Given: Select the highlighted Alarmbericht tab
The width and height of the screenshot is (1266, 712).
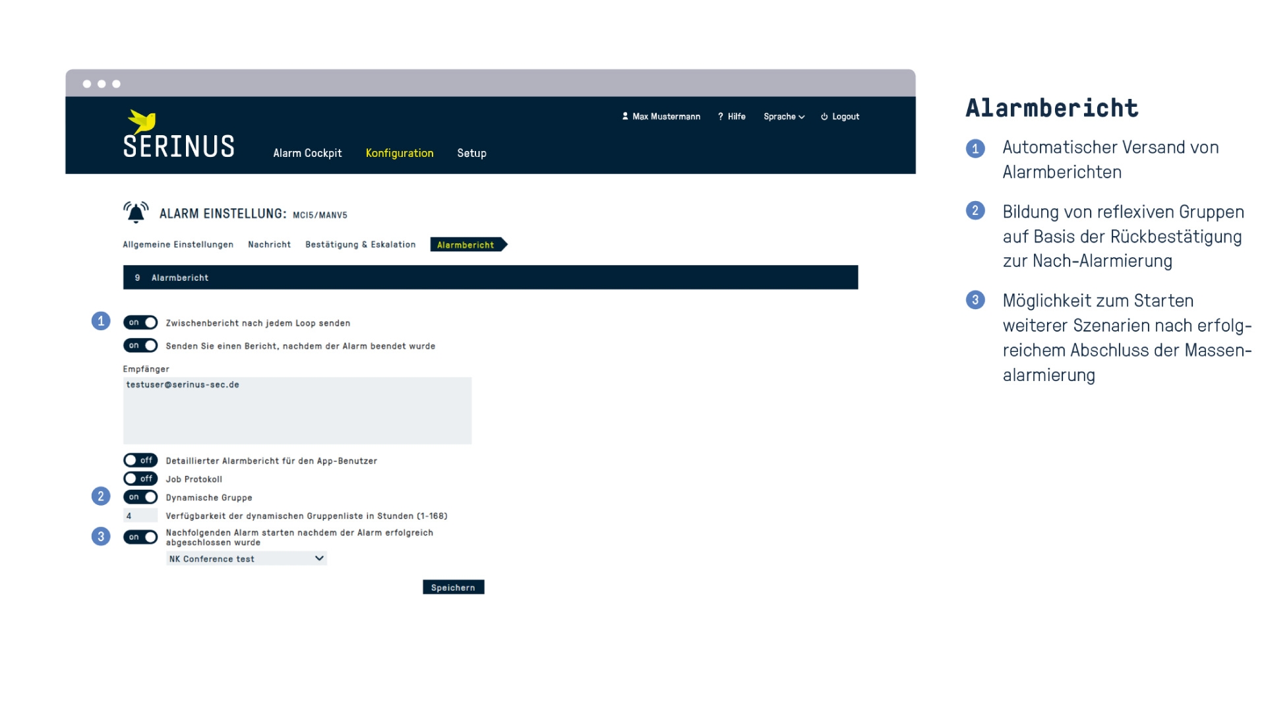Looking at the screenshot, I should [468, 245].
